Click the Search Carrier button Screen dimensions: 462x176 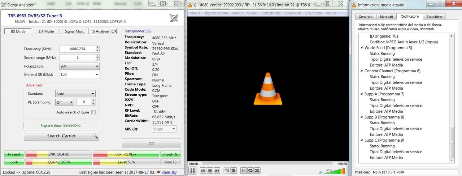tap(61, 136)
